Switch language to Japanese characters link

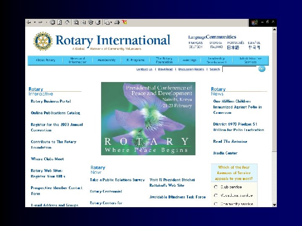(233, 47)
